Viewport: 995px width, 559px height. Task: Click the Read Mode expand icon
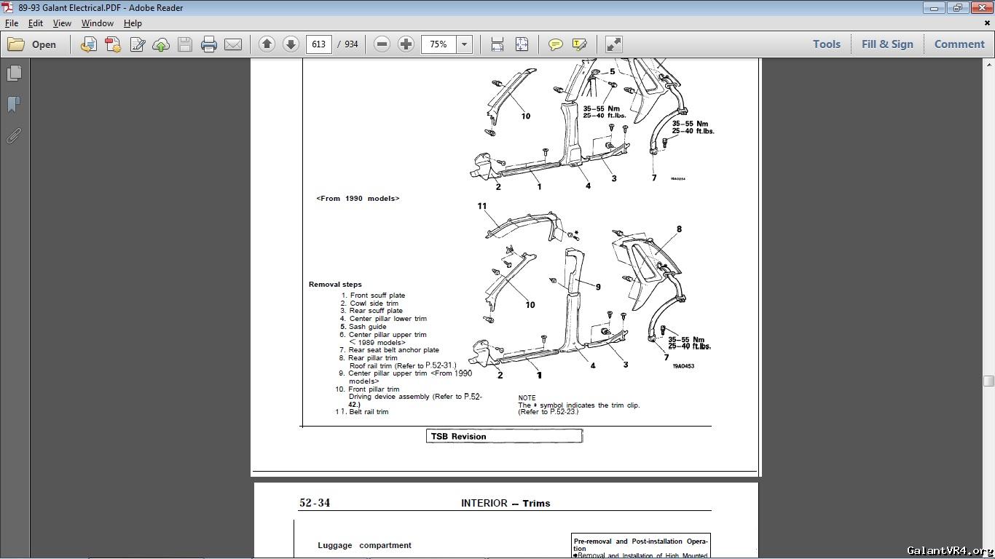point(614,44)
